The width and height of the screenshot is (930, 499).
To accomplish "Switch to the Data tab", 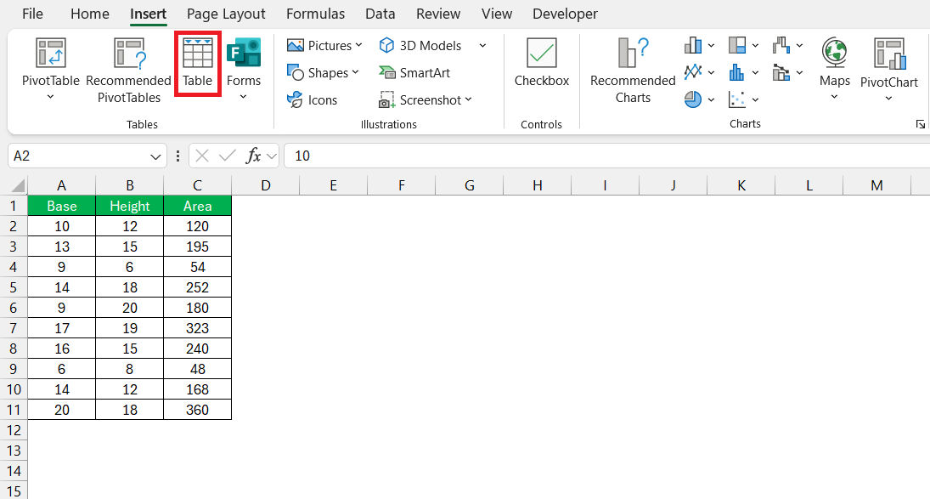I will tap(380, 14).
